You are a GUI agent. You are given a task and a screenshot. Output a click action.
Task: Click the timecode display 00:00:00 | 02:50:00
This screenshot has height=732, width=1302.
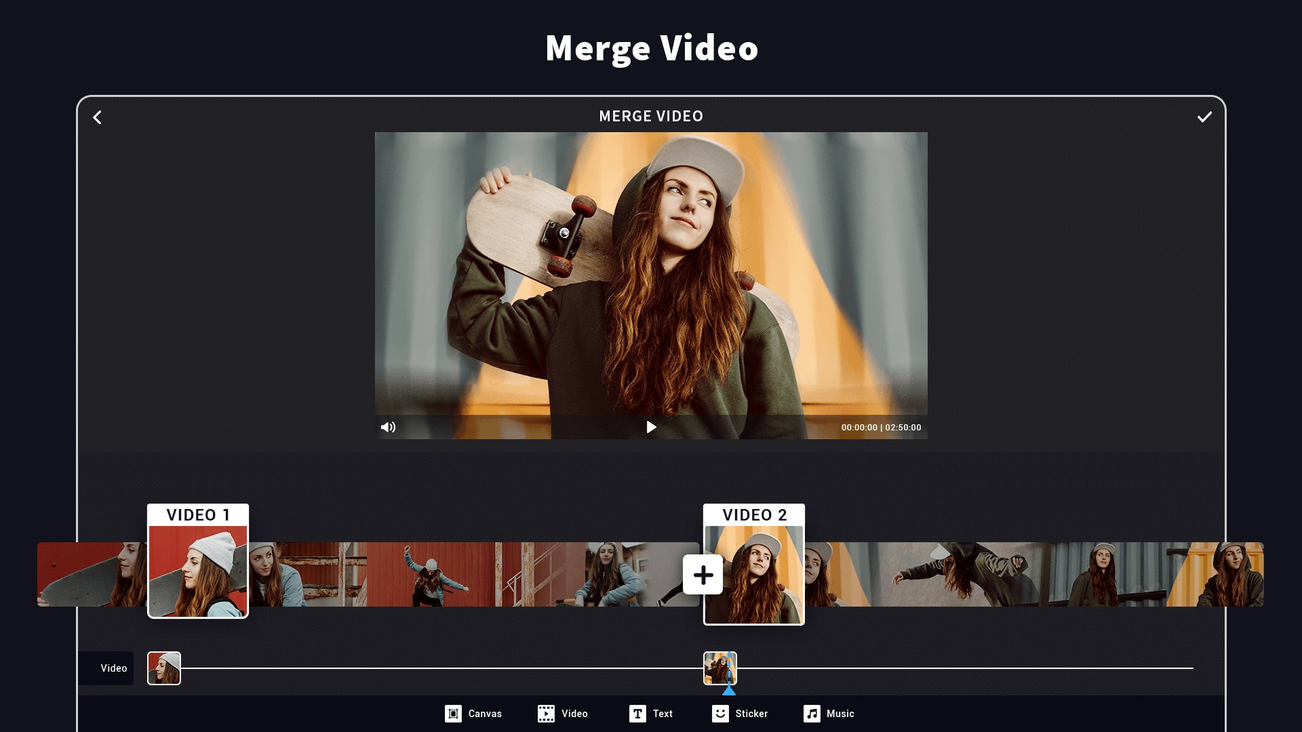coord(881,428)
